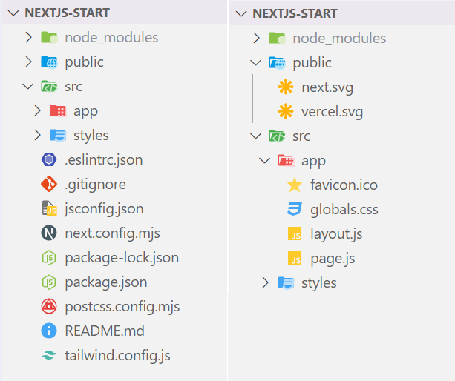Click the JS icon of page.js

pyautogui.click(x=295, y=258)
